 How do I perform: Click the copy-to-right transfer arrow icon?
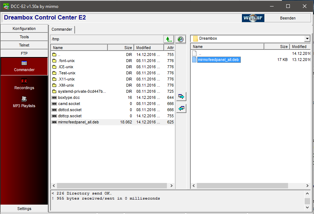point(181,97)
